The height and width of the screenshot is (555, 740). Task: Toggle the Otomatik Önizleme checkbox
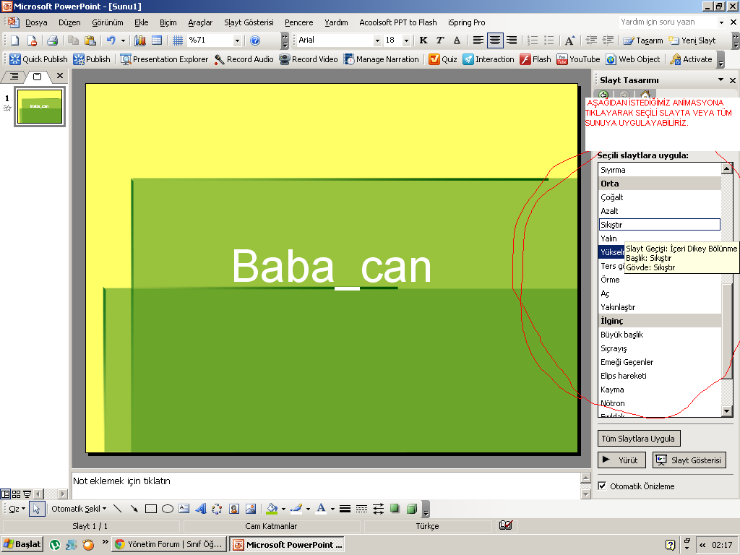(603, 486)
